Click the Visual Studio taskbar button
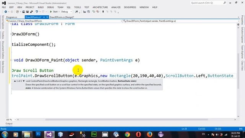245x138 pixels. click(49, 135)
